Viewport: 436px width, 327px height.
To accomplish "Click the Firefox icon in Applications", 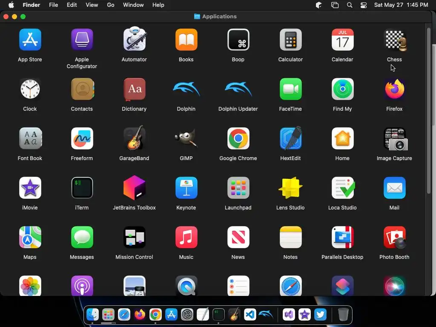I will (x=395, y=89).
